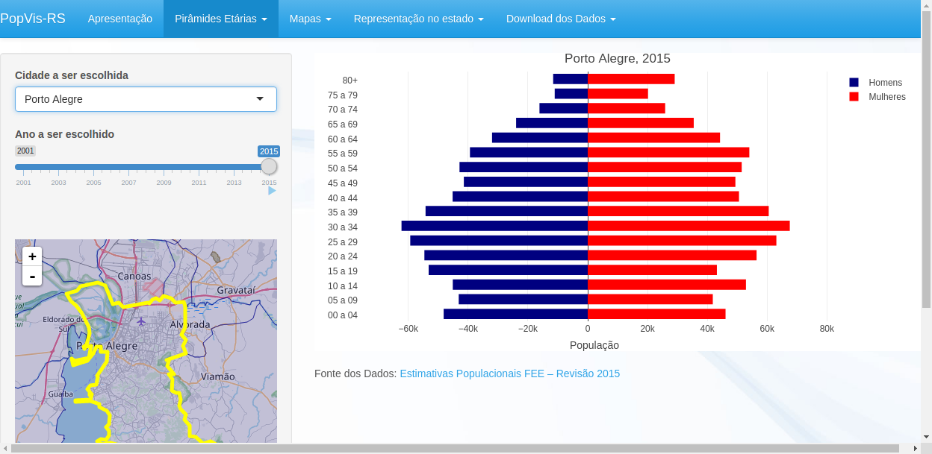This screenshot has height=454, width=932.
Task: Expand the Mapas dropdown menu
Action: [310, 19]
